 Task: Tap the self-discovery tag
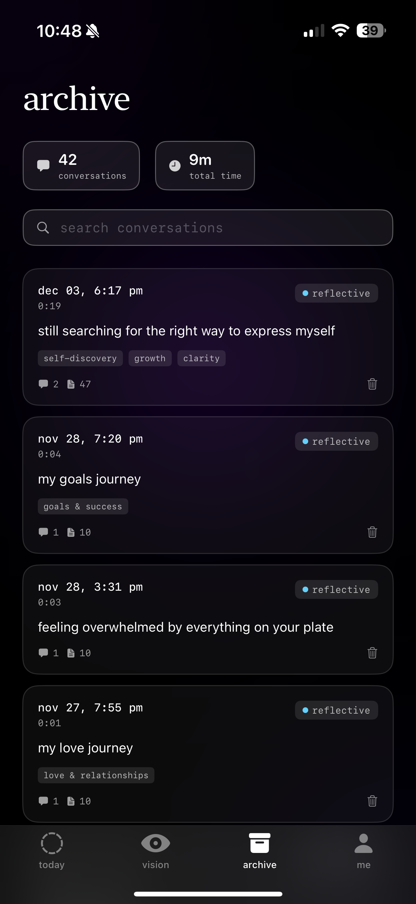click(80, 358)
